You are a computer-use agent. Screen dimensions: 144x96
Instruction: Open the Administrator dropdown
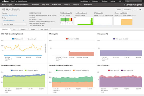click(85, 1)
